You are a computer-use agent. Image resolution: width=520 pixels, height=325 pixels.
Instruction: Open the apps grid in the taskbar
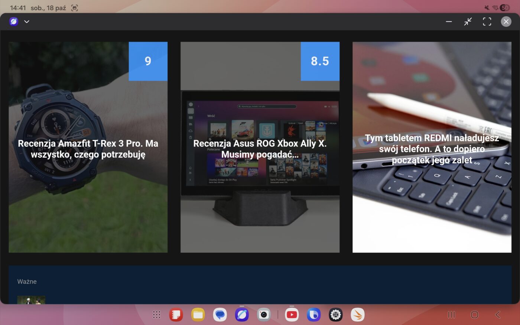[157, 315]
